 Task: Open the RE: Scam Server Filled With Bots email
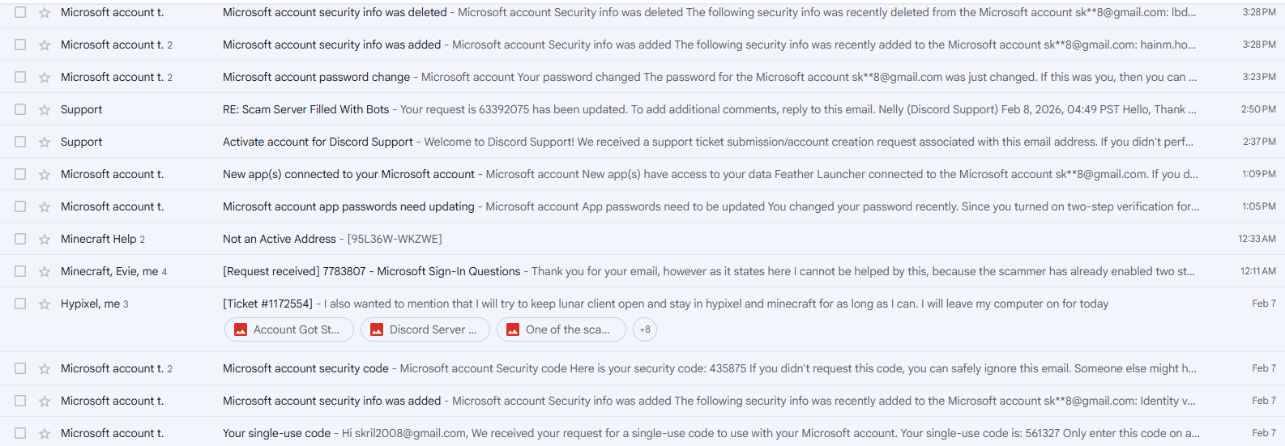tap(305, 109)
